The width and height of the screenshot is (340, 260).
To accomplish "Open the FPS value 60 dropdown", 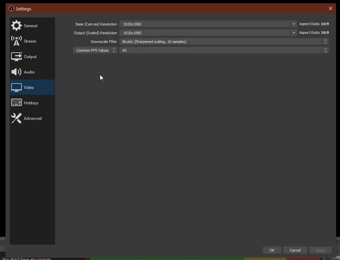I will tap(224, 50).
